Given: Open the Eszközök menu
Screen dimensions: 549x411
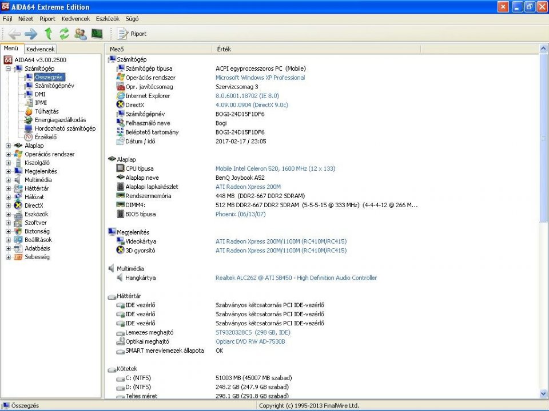Looking at the screenshot, I should 108,19.
